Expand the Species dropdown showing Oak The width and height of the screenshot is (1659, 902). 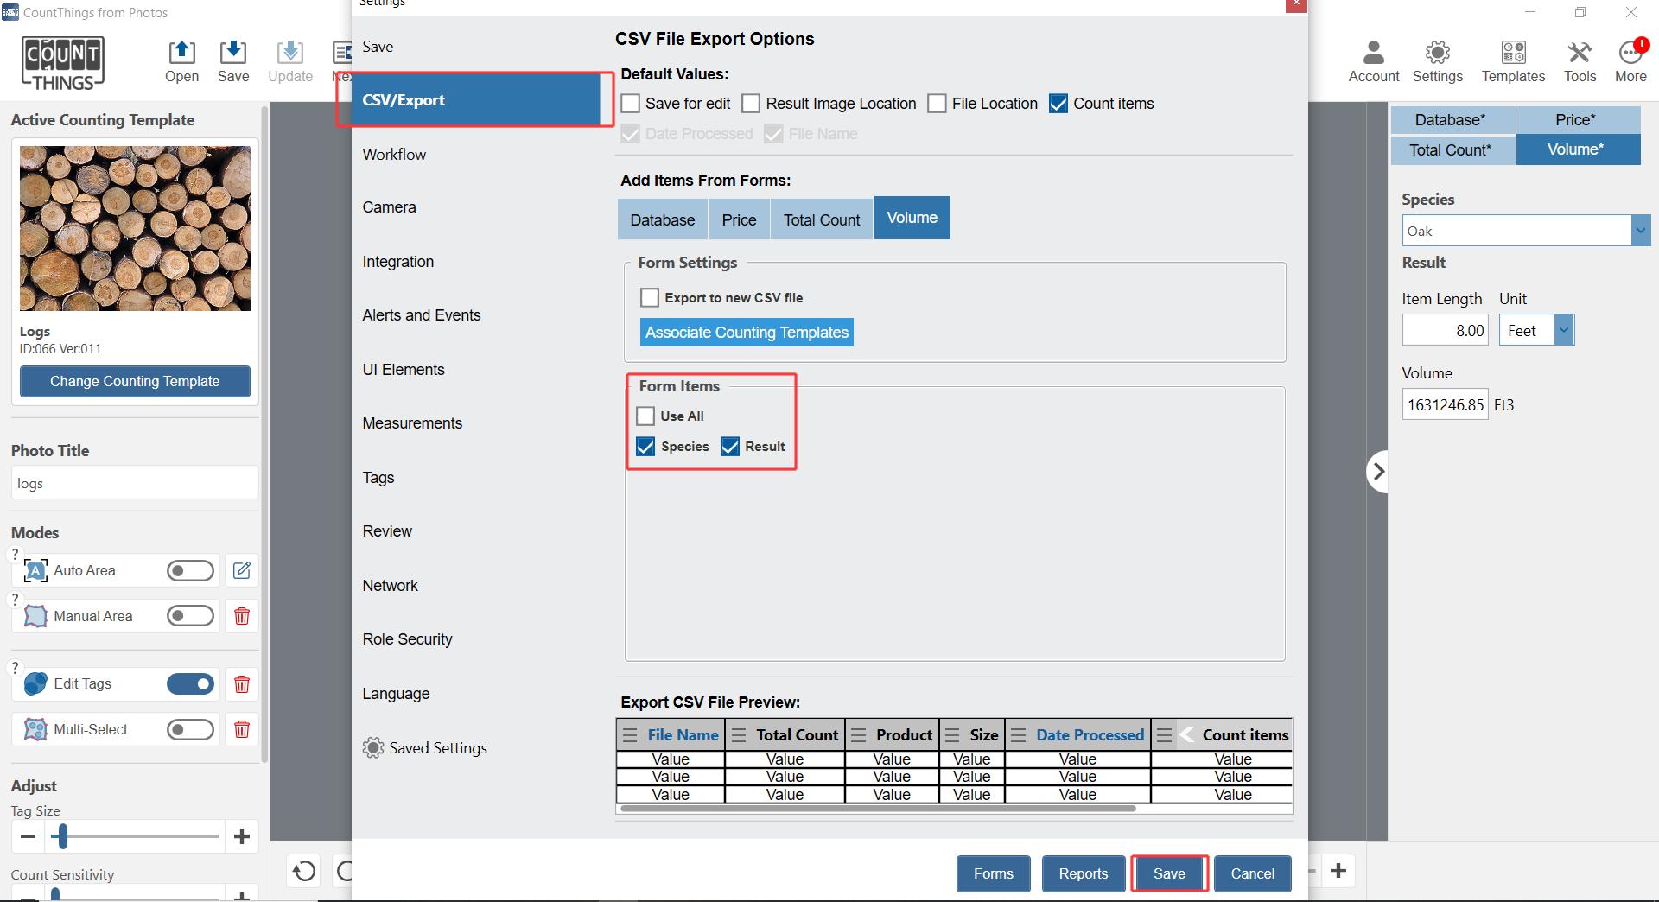[x=1640, y=231]
